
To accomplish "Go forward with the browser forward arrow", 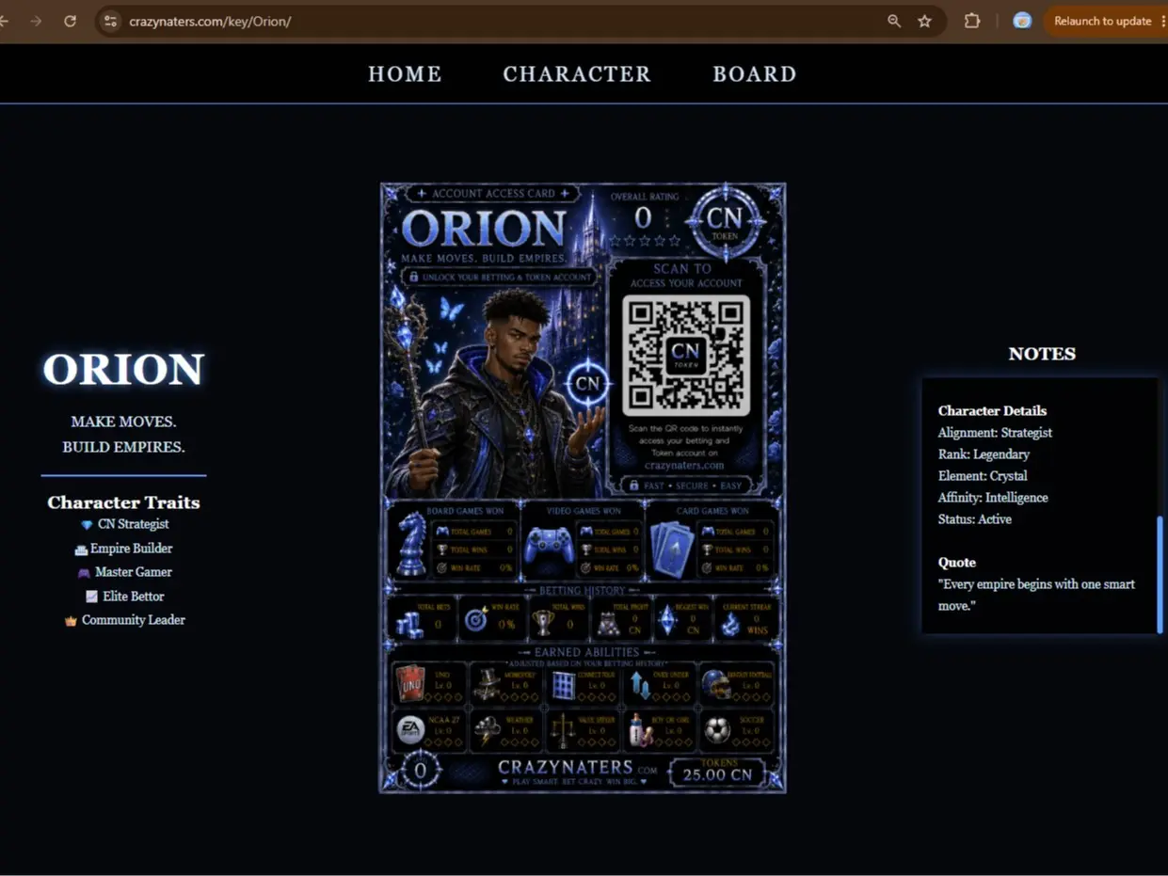I will click(x=36, y=21).
